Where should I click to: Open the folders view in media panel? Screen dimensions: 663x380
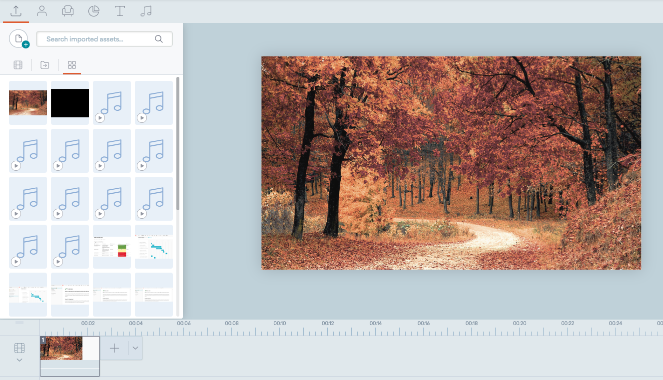click(44, 65)
